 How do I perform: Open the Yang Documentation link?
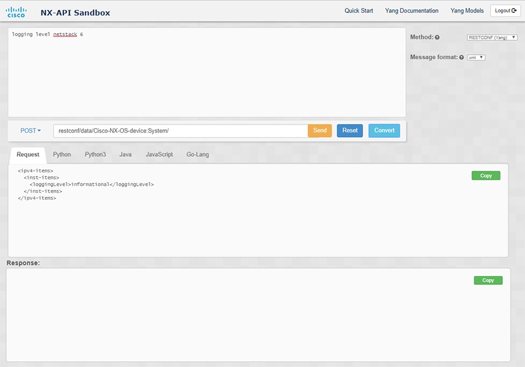point(411,10)
